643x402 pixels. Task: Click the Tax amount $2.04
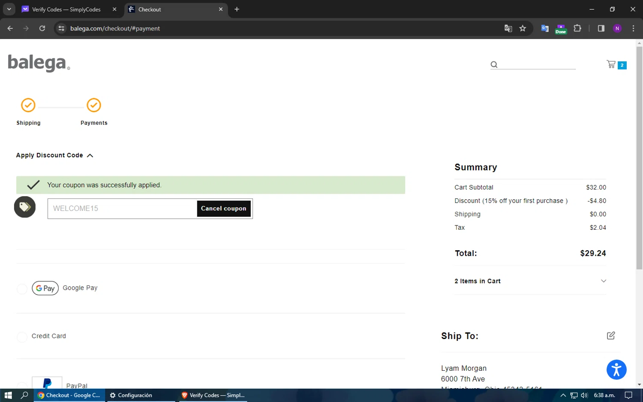pyautogui.click(x=598, y=228)
